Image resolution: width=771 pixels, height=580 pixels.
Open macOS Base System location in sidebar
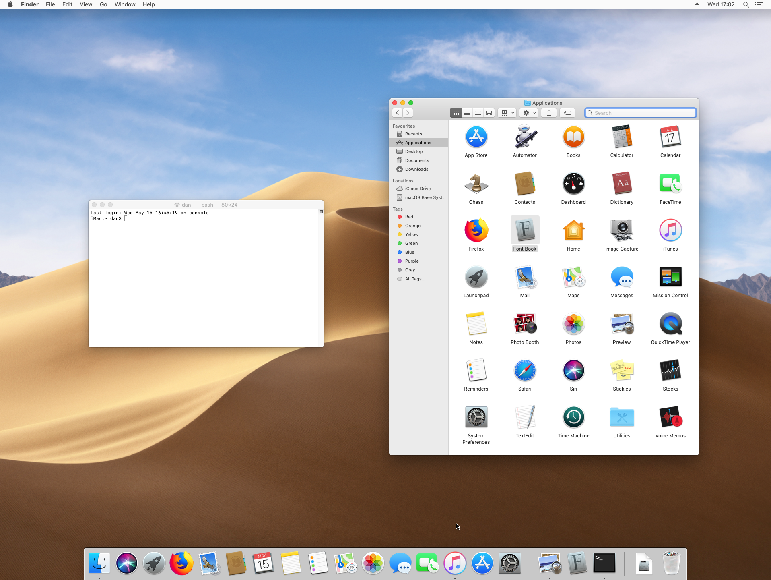pyautogui.click(x=418, y=197)
